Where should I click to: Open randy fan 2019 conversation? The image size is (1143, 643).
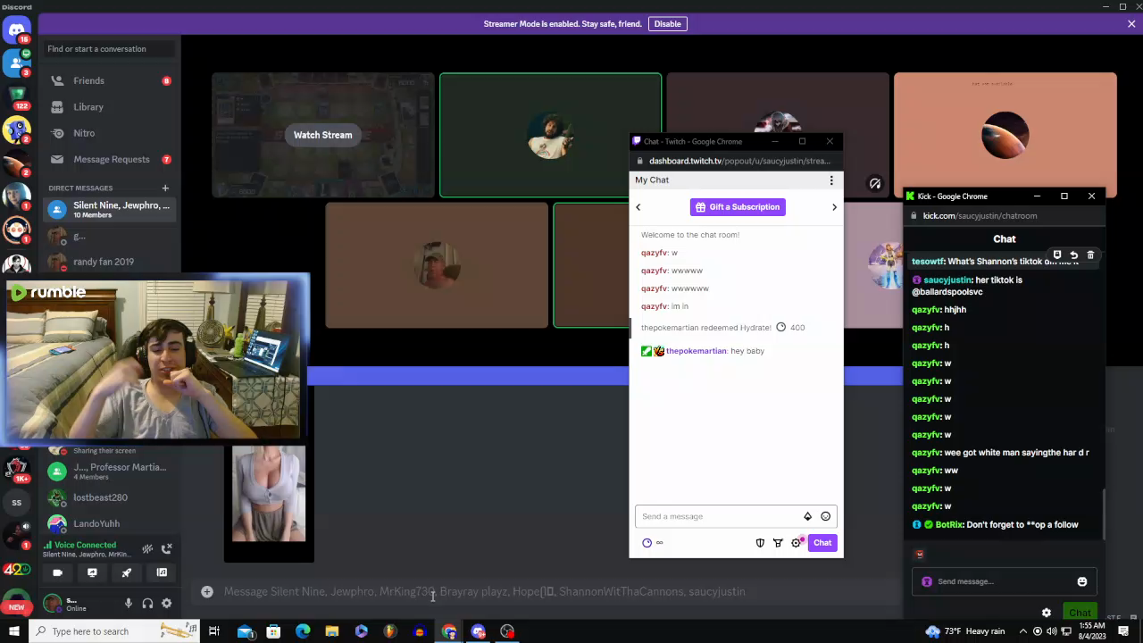pos(111,262)
